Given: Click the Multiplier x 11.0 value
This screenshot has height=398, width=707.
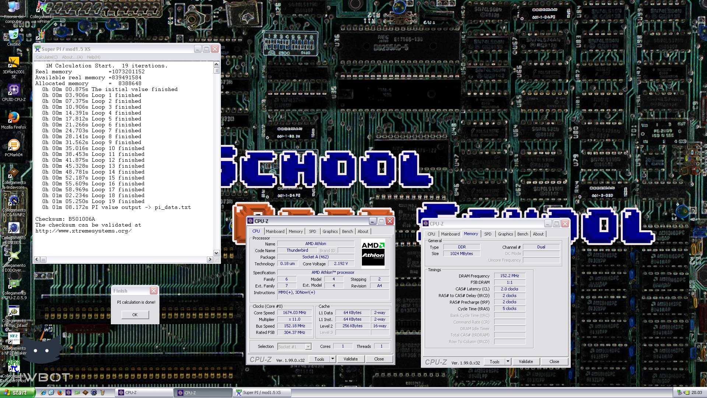Looking at the screenshot, I should [x=295, y=319].
